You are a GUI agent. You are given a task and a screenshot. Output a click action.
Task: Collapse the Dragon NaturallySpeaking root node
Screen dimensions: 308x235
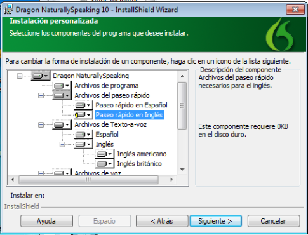[x=20, y=76]
